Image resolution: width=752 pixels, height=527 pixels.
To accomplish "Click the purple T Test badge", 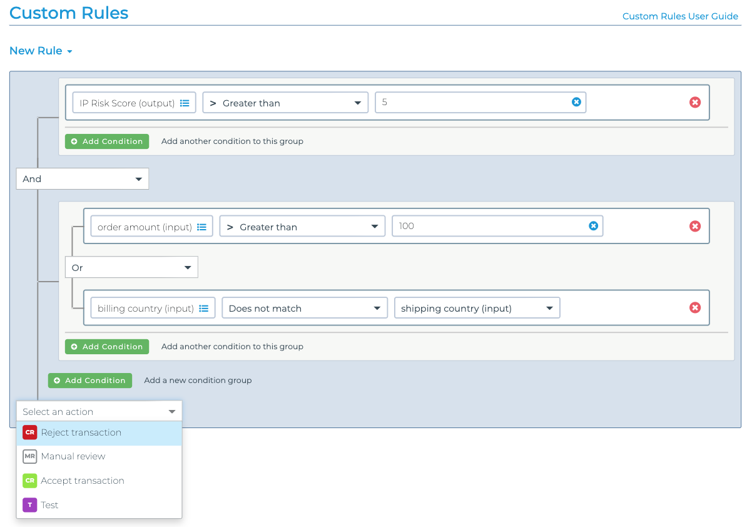I will coord(29,505).
